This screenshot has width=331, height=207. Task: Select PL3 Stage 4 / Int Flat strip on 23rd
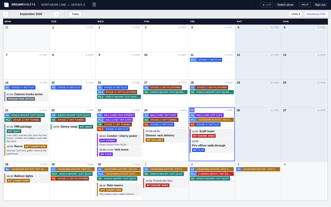[x=113, y=129]
